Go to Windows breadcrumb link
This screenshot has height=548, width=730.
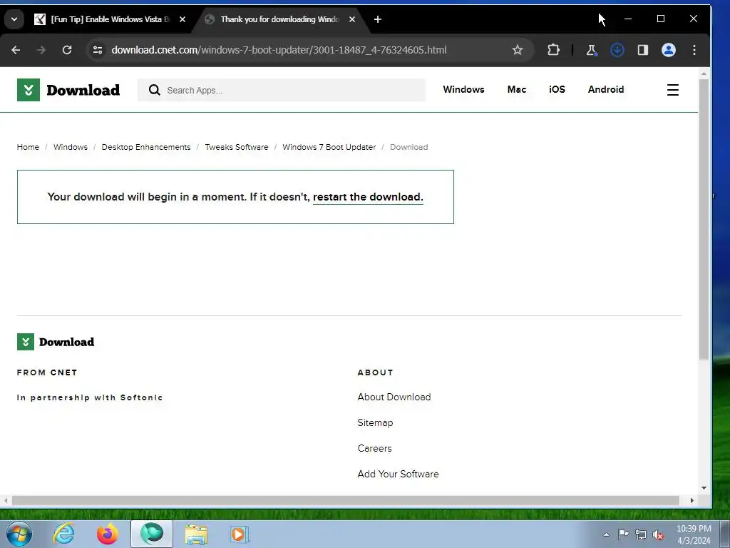click(71, 147)
